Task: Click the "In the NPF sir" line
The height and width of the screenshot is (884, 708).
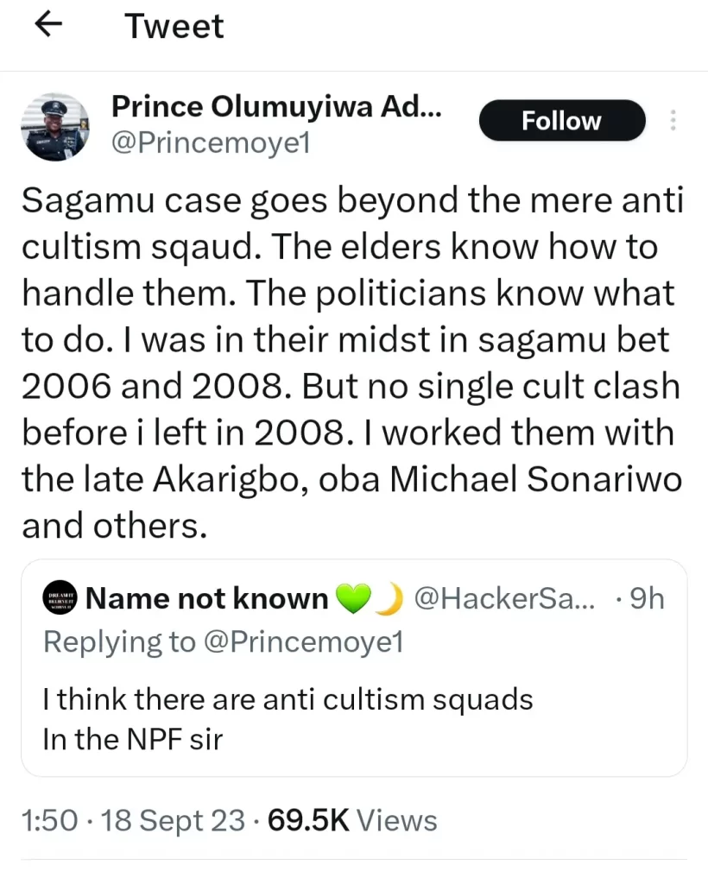Action: click(x=132, y=739)
